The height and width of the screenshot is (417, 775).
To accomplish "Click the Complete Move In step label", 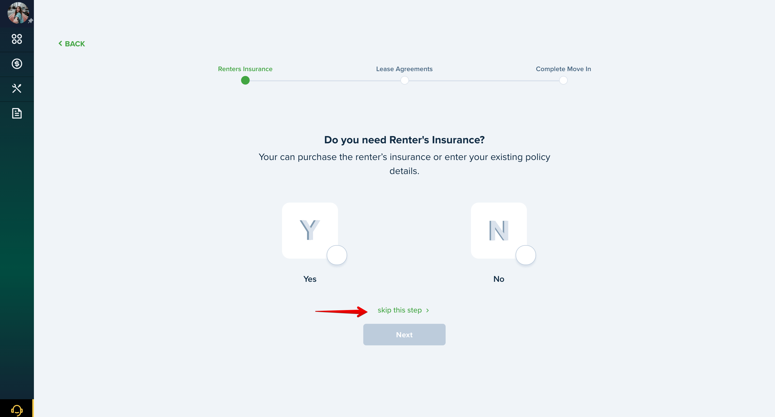I will [563, 69].
